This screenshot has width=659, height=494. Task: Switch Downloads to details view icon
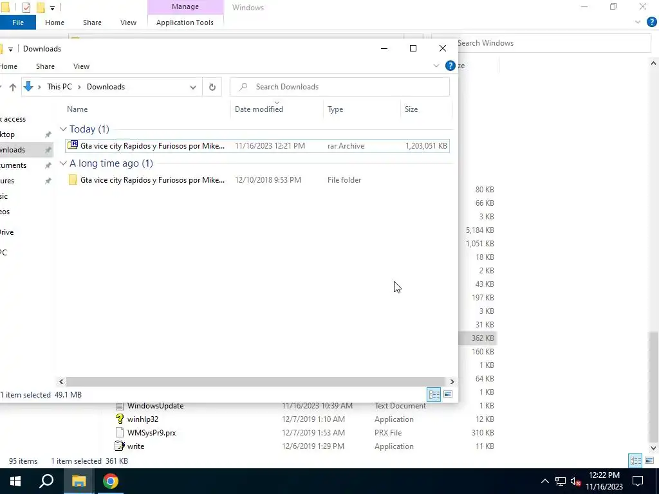click(434, 394)
